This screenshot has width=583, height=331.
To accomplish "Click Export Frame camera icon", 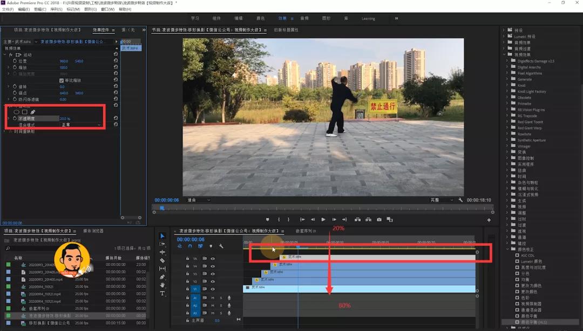I will click(379, 219).
